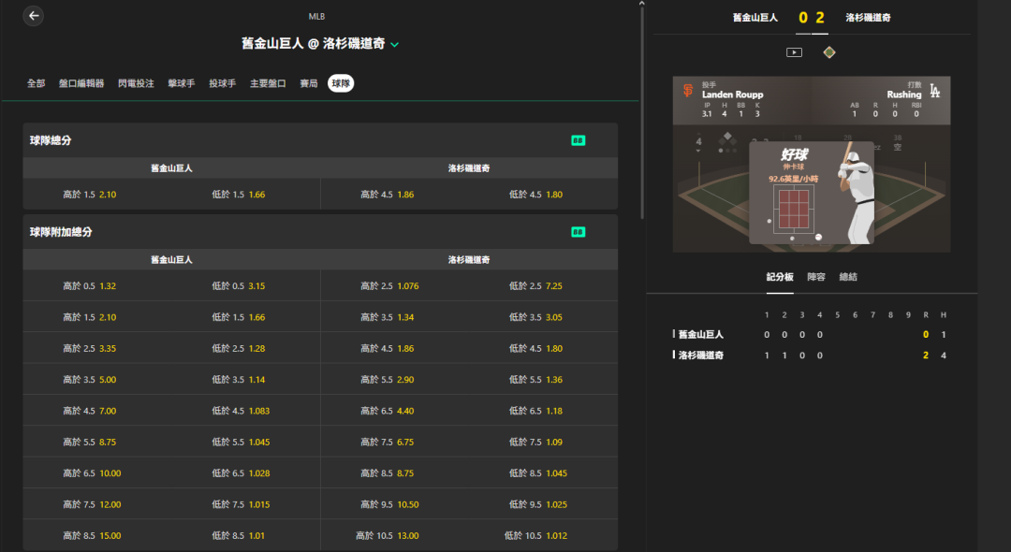Screen dimensions: 1011x552
Task: Click the BB badge beside 球隊總分
Action: pos(579,140)
